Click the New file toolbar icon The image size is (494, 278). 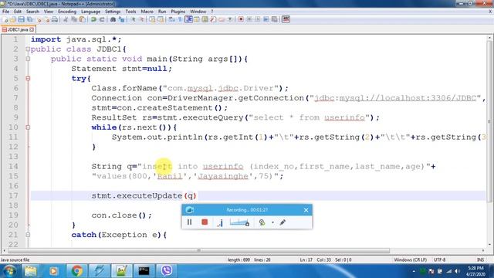click(5, 19)
